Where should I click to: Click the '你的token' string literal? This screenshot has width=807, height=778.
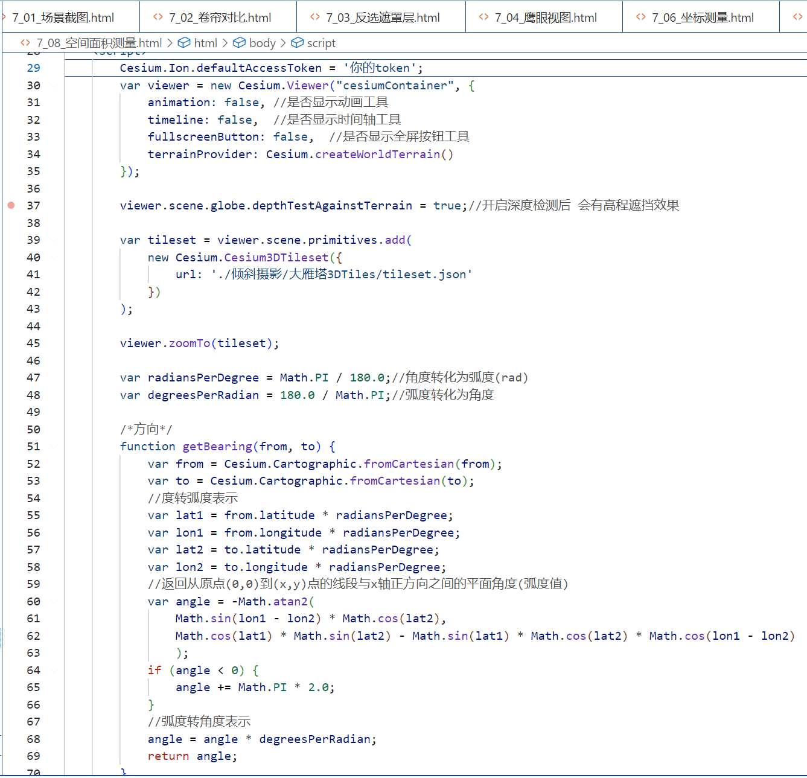pyautogui.click(x=380, y=68)
